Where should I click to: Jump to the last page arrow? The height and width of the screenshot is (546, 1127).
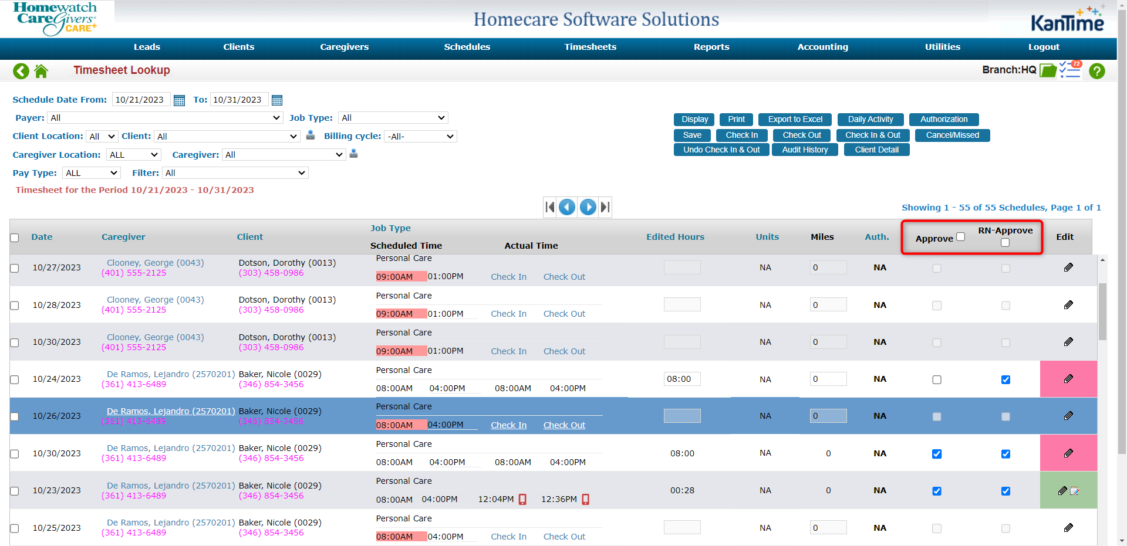click(x=605, y=207)
